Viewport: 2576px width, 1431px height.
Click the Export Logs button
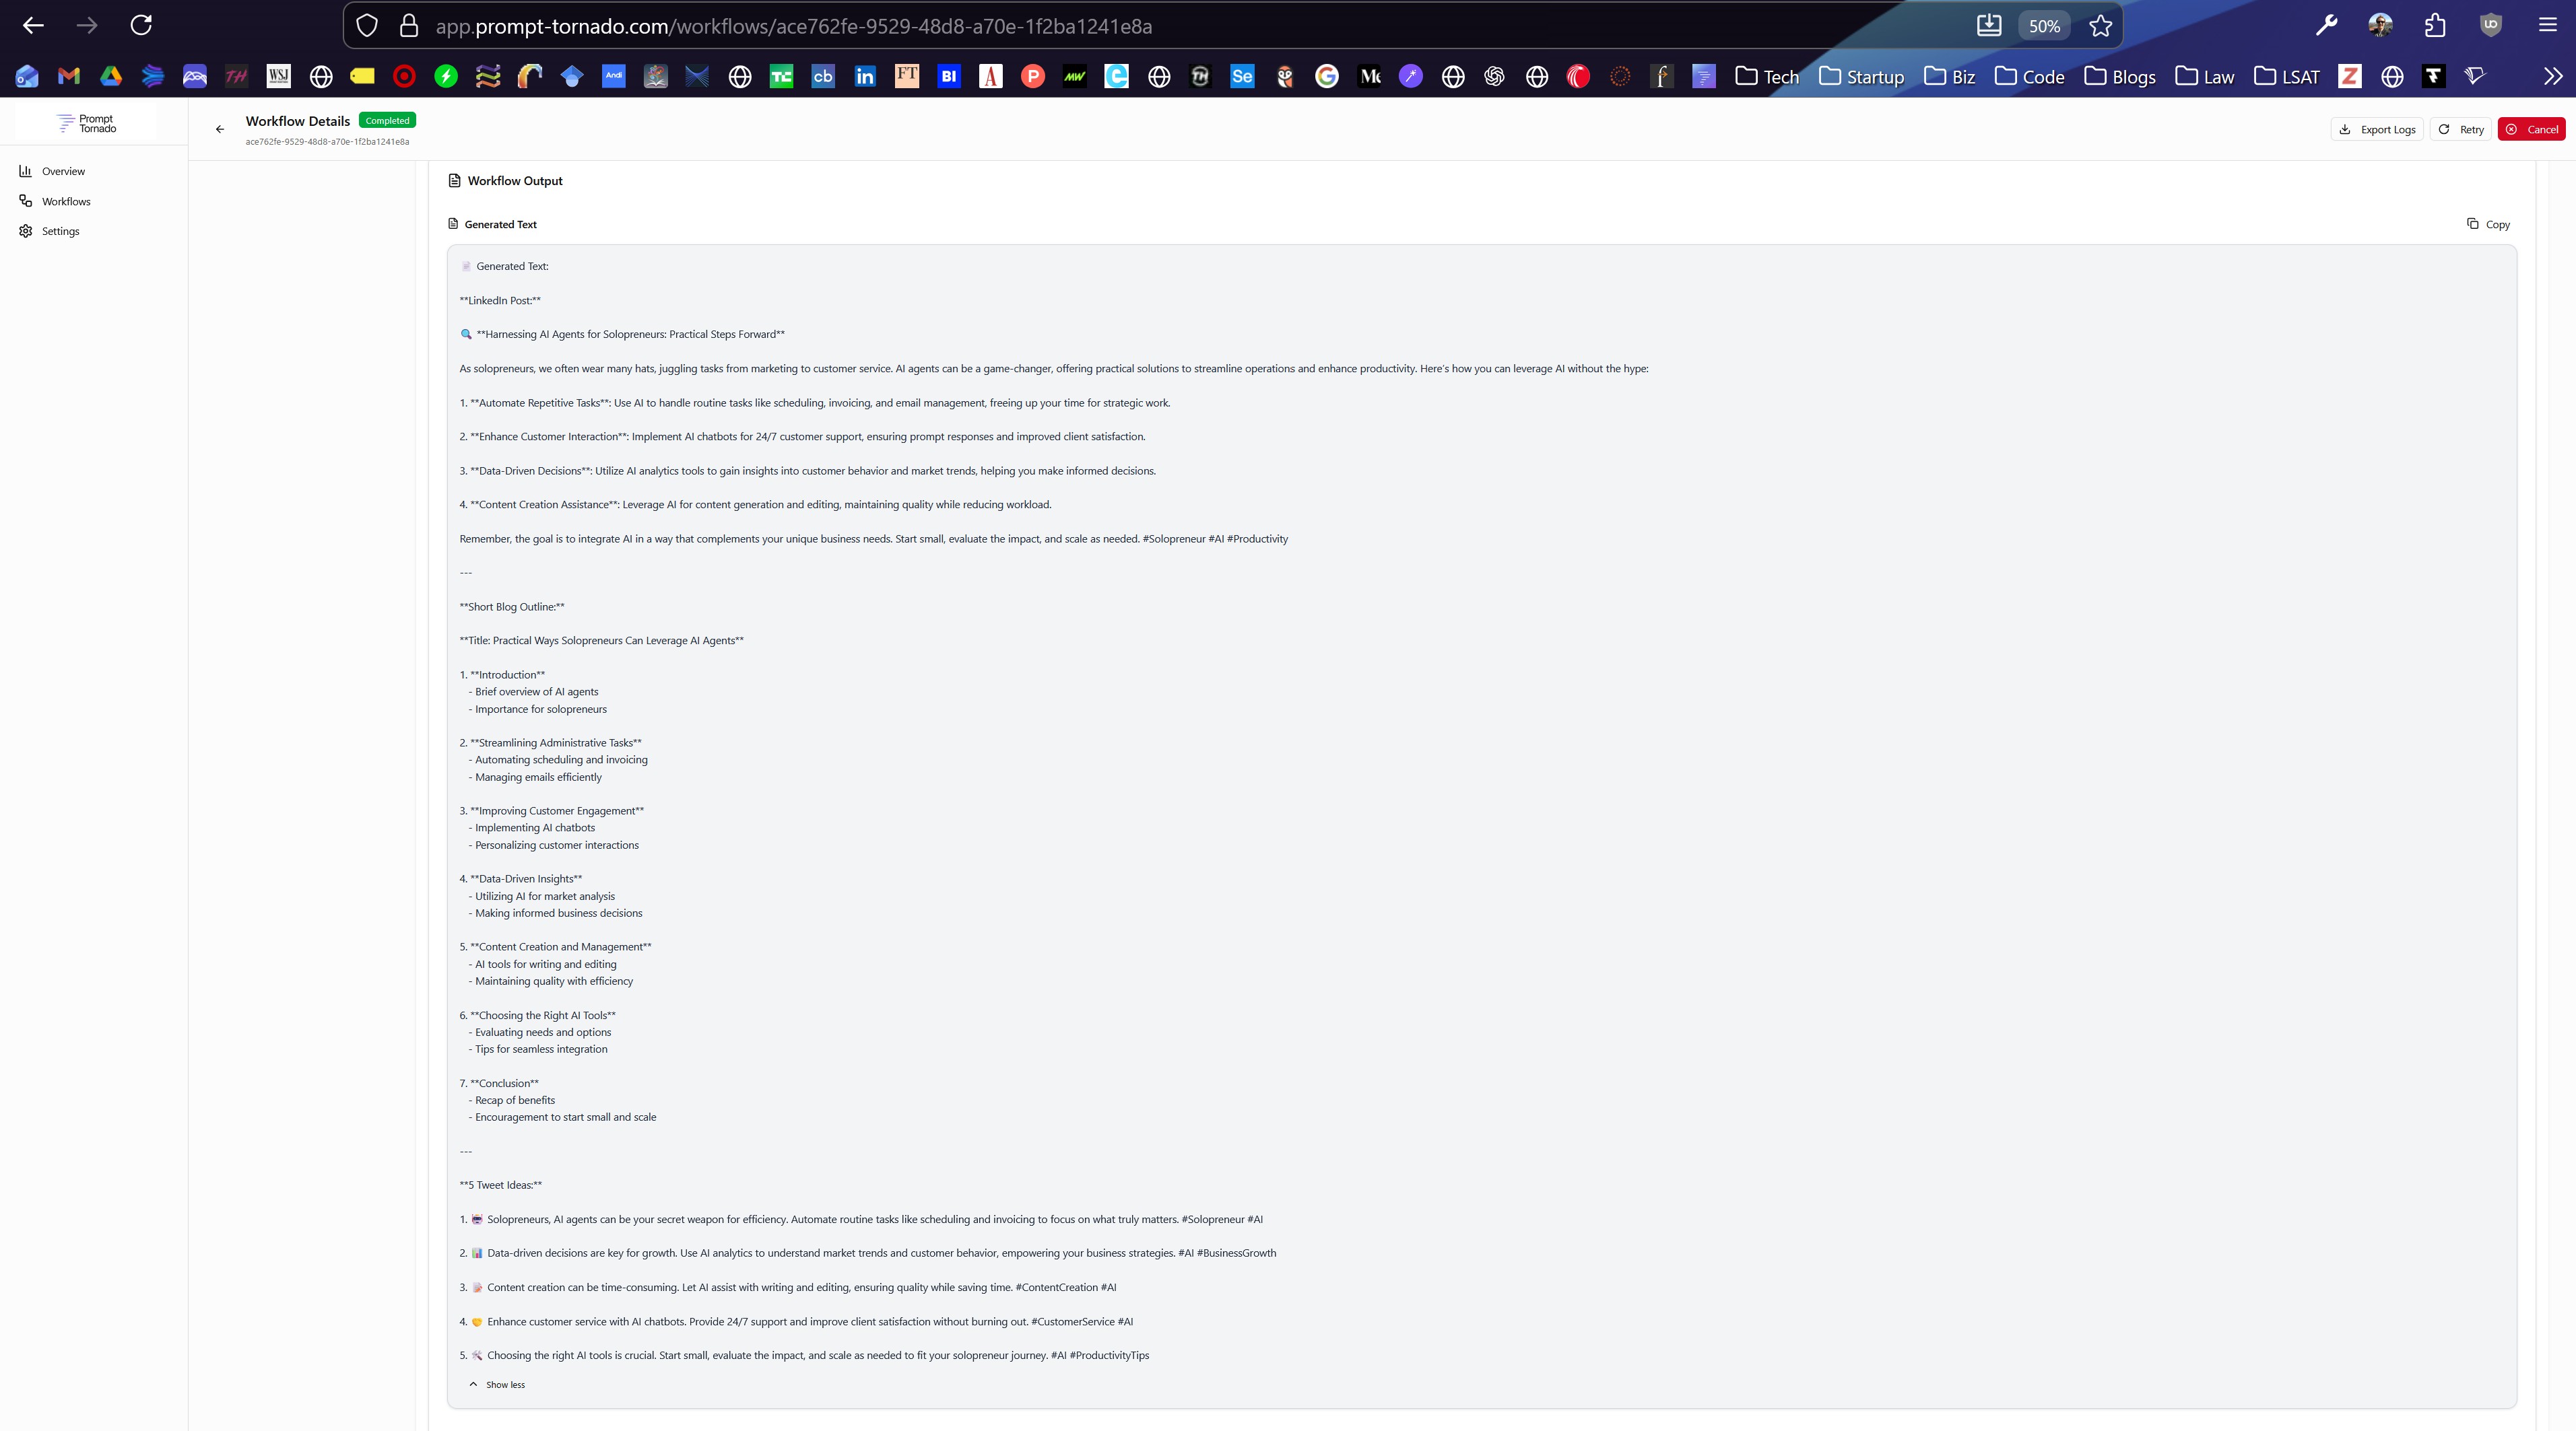pyautogui.click(x=2376, y=129)
